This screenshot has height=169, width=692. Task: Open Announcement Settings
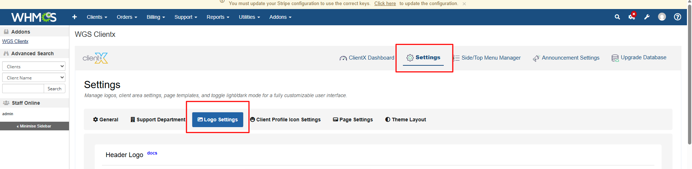[566, 58]
